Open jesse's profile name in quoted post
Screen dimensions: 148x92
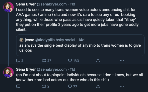[x=29, y=40]
